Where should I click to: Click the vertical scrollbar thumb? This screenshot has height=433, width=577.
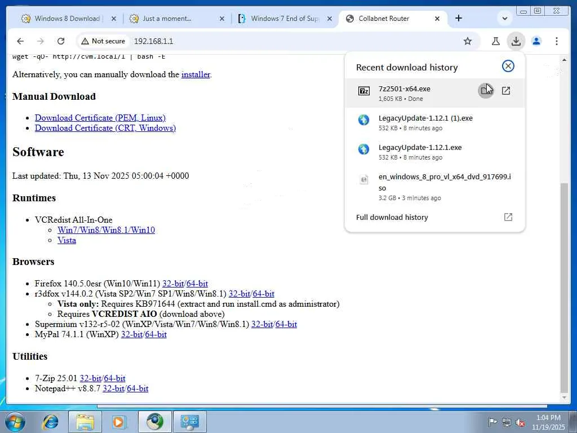[x=564, y=288]
